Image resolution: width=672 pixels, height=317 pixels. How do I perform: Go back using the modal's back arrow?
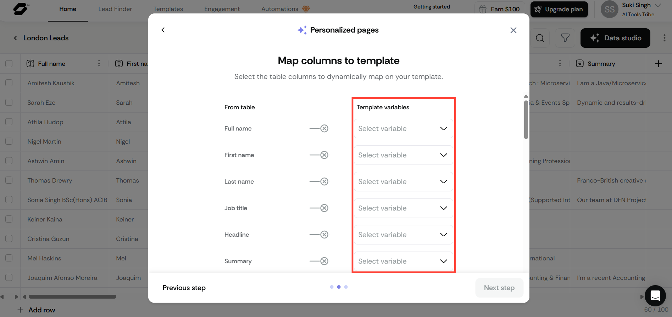click(163, 30)
